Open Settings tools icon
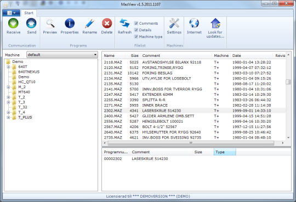The height and width of the screenshot is (202, 296). point(174,24)
